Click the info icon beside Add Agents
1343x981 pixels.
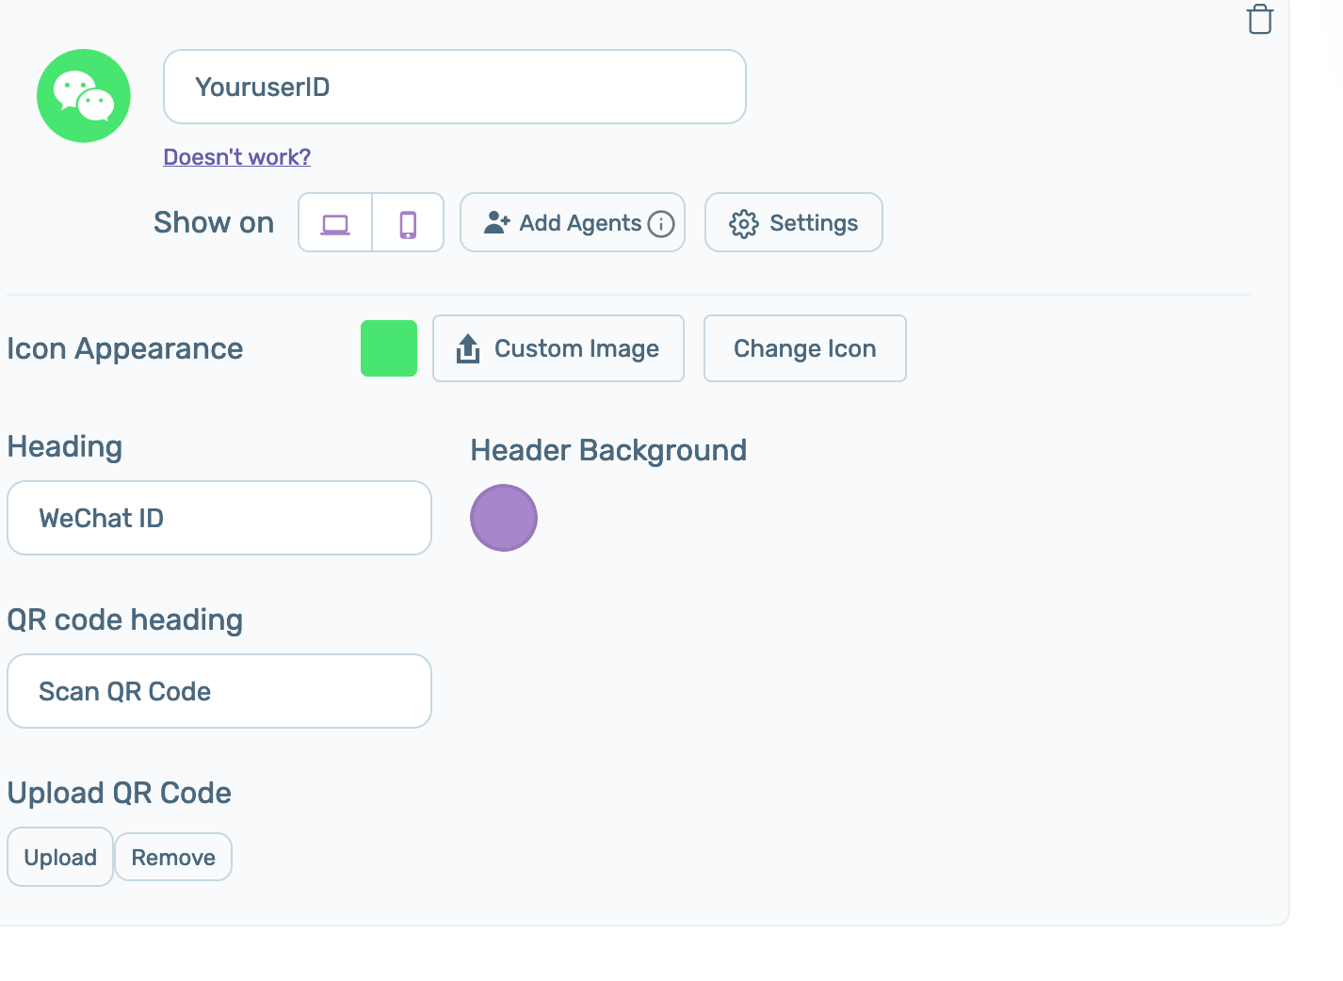(x=661, y=224)
